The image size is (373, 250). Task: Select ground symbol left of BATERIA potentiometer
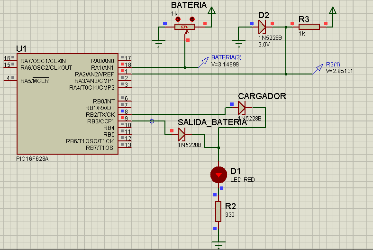158,44
